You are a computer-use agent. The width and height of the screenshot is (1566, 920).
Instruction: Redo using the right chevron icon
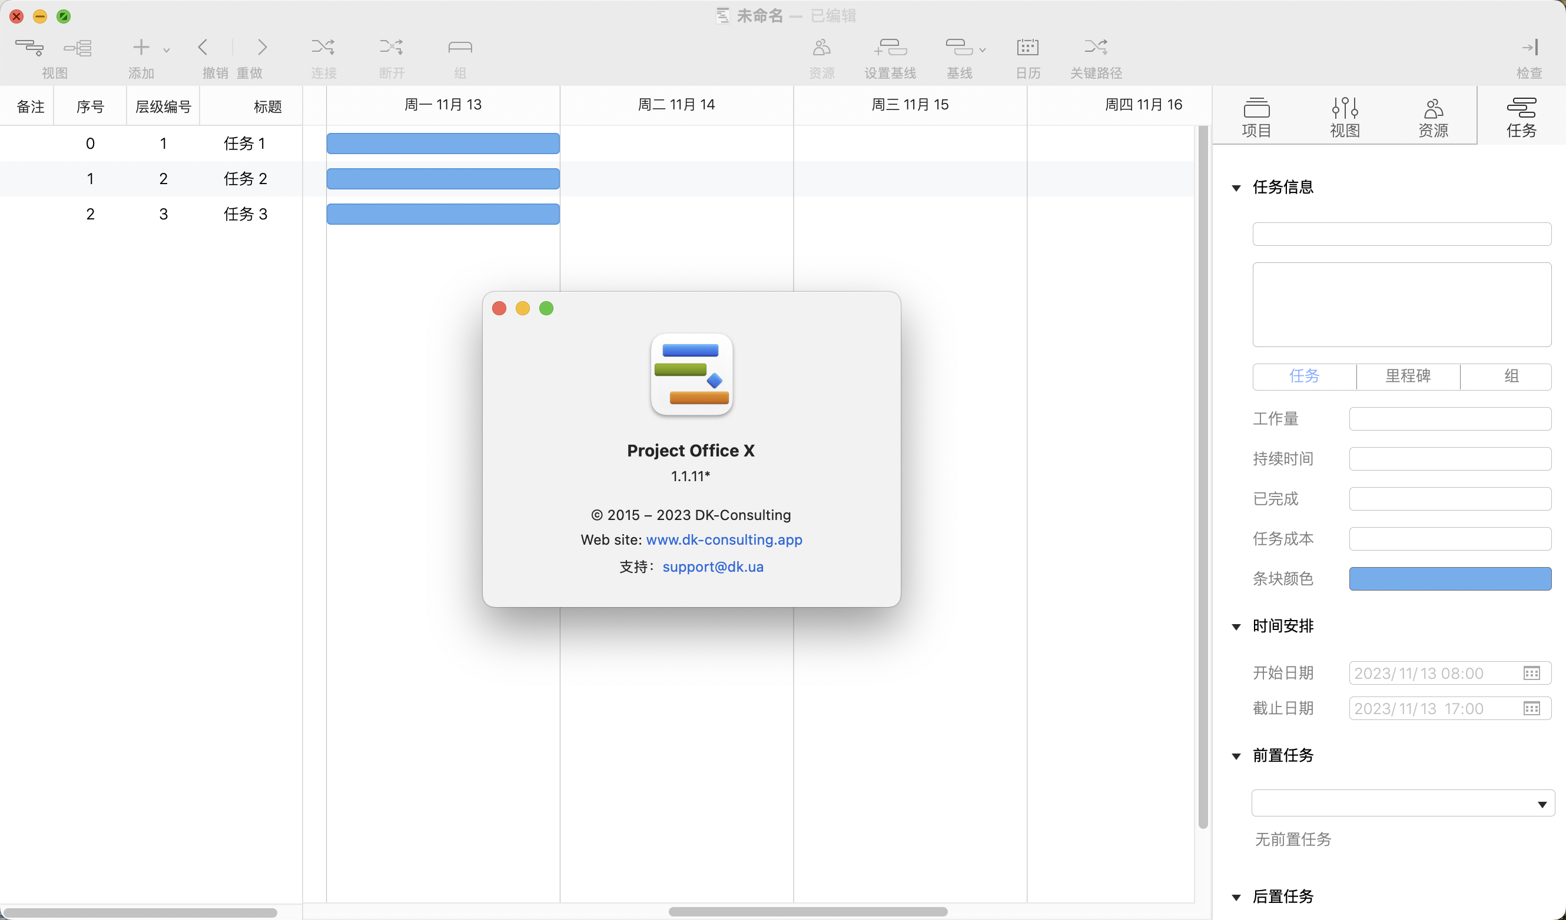click(x=262, y=47)
